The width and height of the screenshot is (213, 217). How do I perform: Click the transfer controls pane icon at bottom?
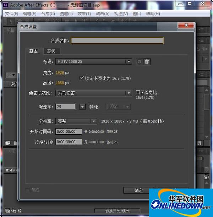point(13,211)
